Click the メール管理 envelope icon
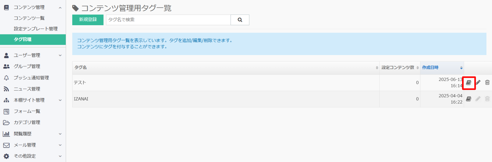The image size is (492, 162). [x=6, y=145]
